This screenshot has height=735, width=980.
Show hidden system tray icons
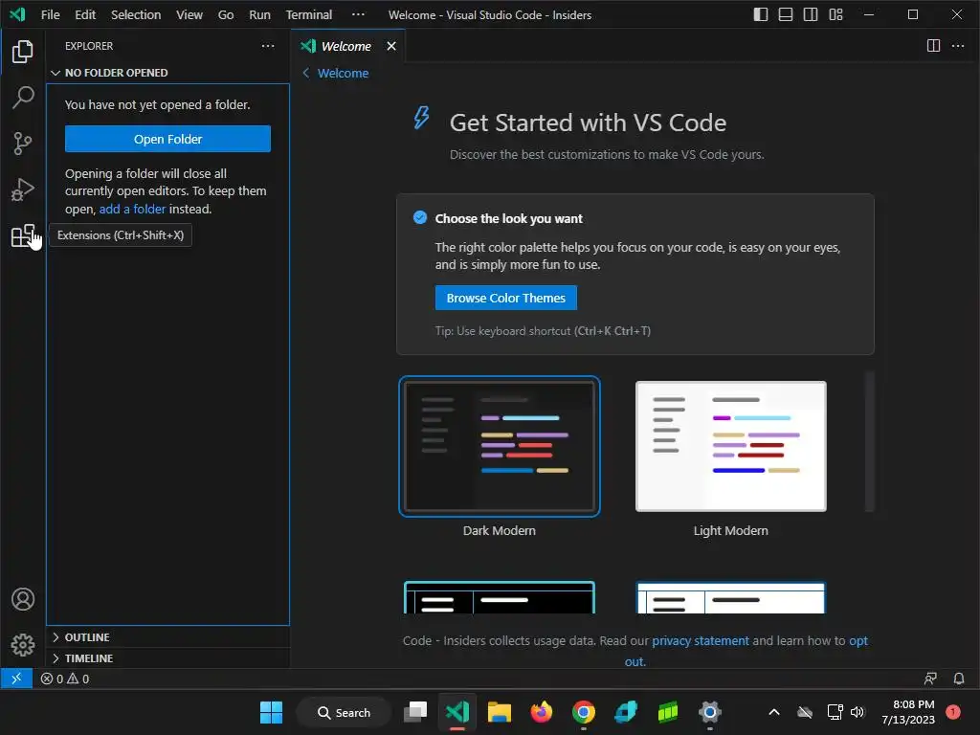point(773,712)
